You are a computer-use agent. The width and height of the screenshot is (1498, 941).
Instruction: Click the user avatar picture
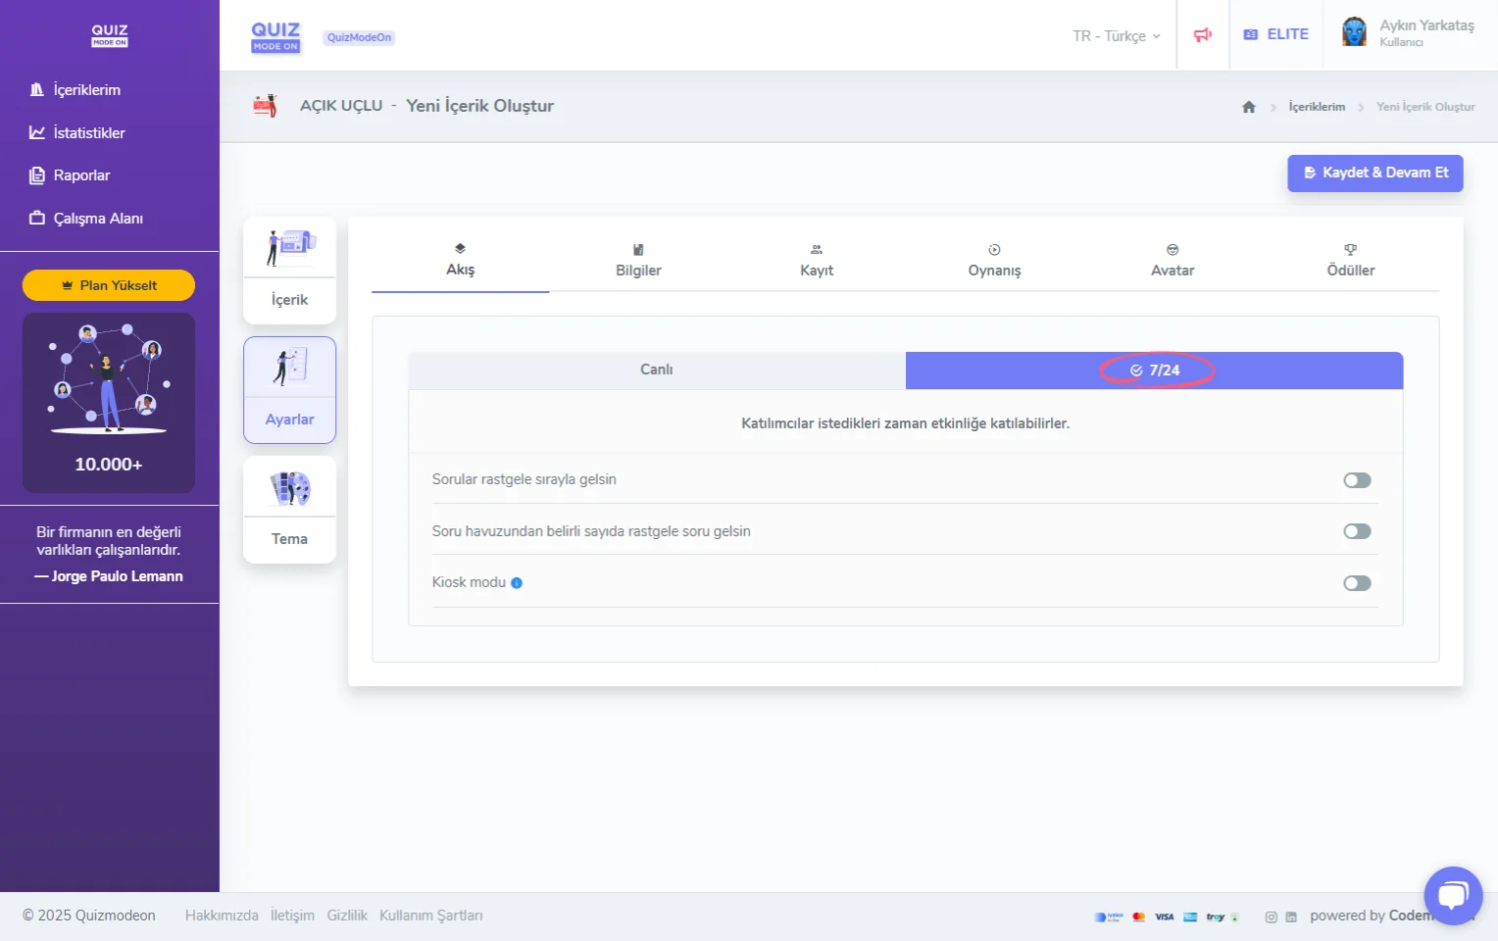click(1354, 32)
